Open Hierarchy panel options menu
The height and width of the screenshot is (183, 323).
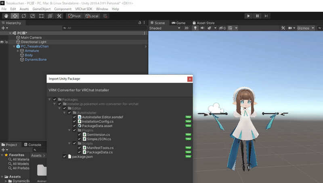coord(144,23)
